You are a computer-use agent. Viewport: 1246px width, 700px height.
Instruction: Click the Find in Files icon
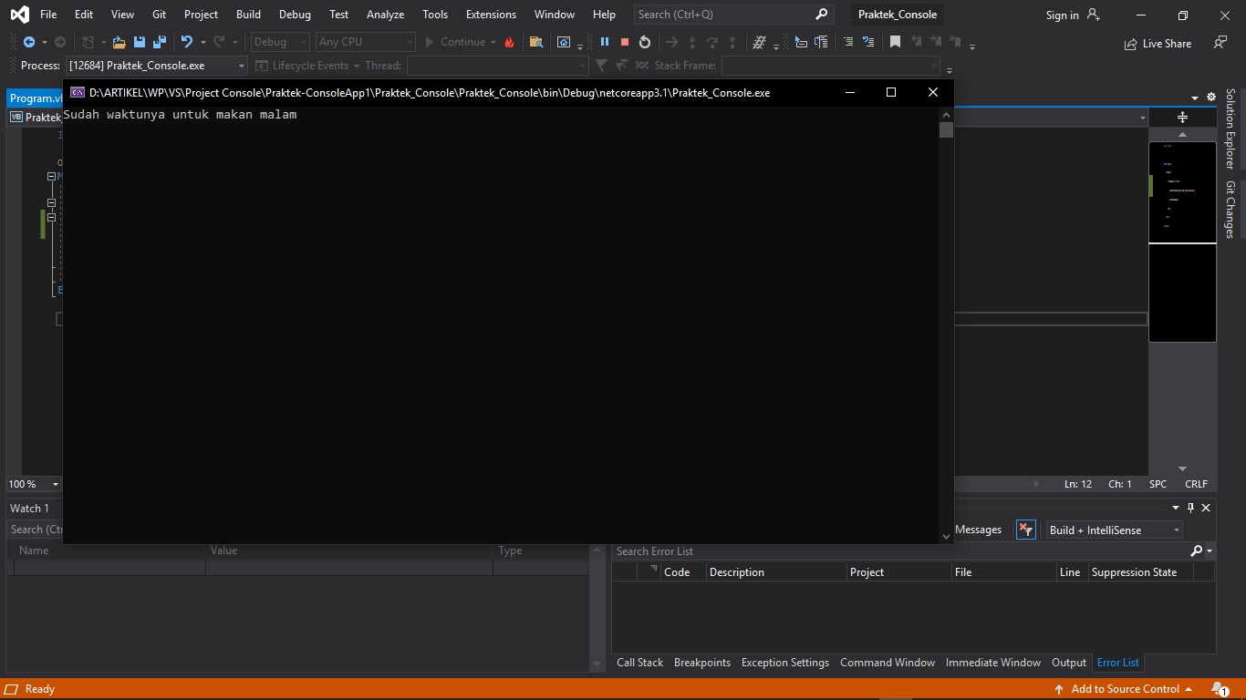[x=536, y=42]
